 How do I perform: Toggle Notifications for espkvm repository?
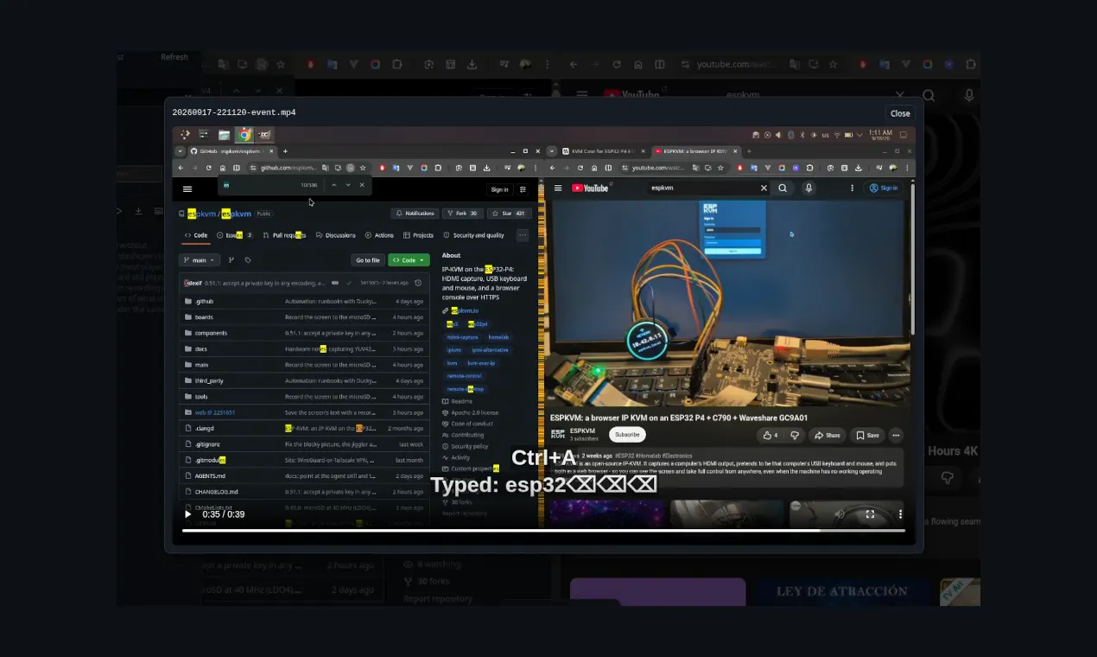click(415, 213)
